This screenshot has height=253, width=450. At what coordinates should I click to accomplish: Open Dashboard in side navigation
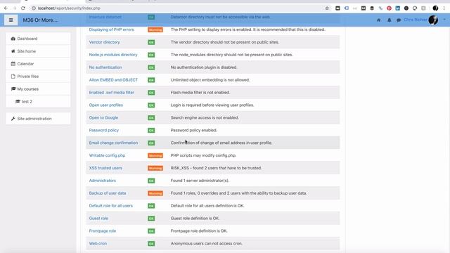pyautogui.click(x=38, y=39)
